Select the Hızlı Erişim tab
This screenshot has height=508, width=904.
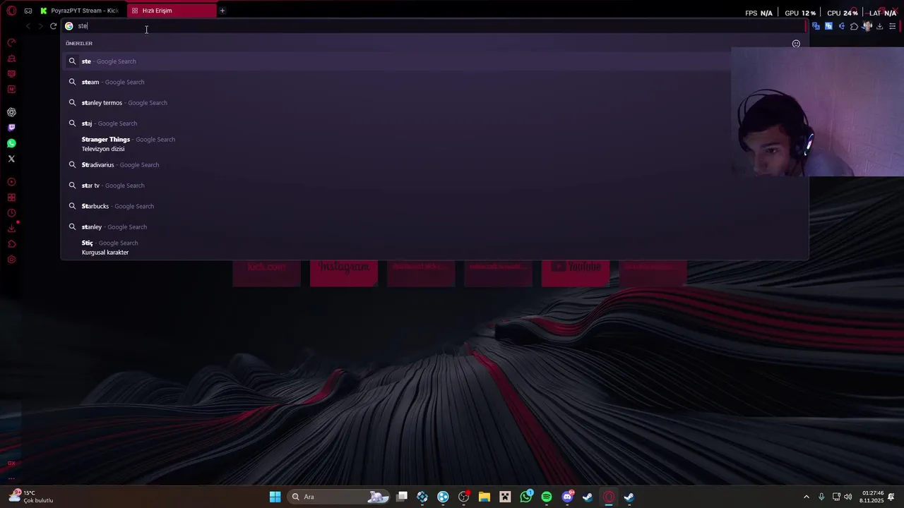[171, 11]
